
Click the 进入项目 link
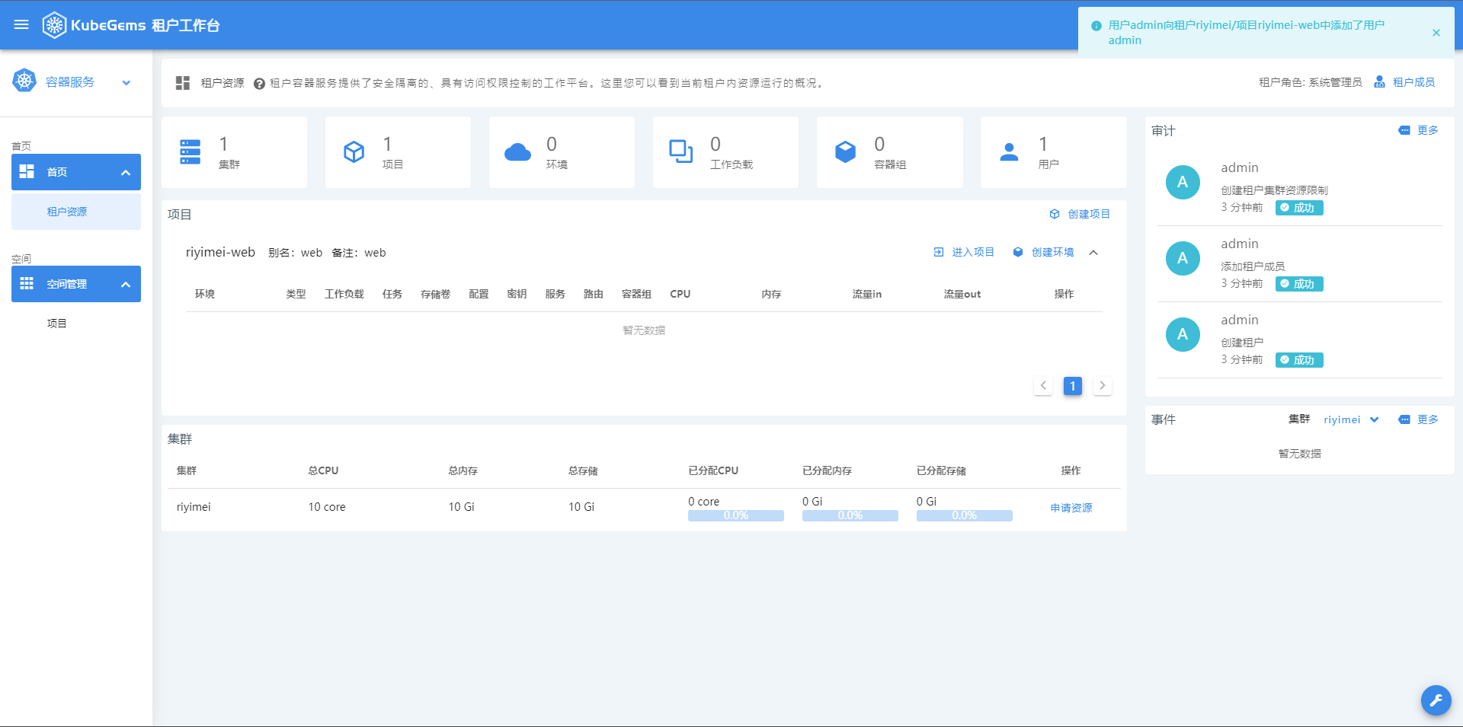(x=972, y=252)
